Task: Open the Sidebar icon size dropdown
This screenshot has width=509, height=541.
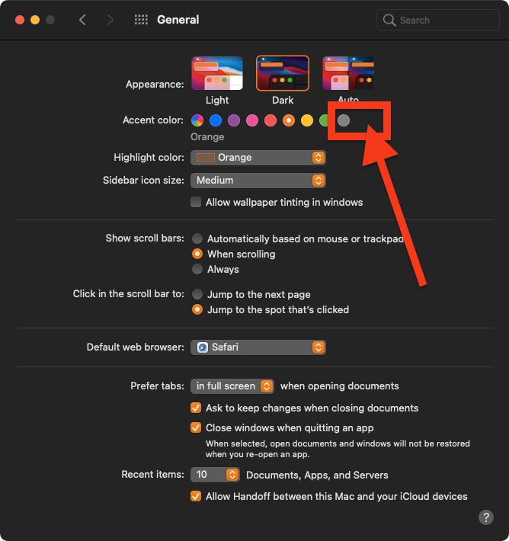Action: (258, 181)
